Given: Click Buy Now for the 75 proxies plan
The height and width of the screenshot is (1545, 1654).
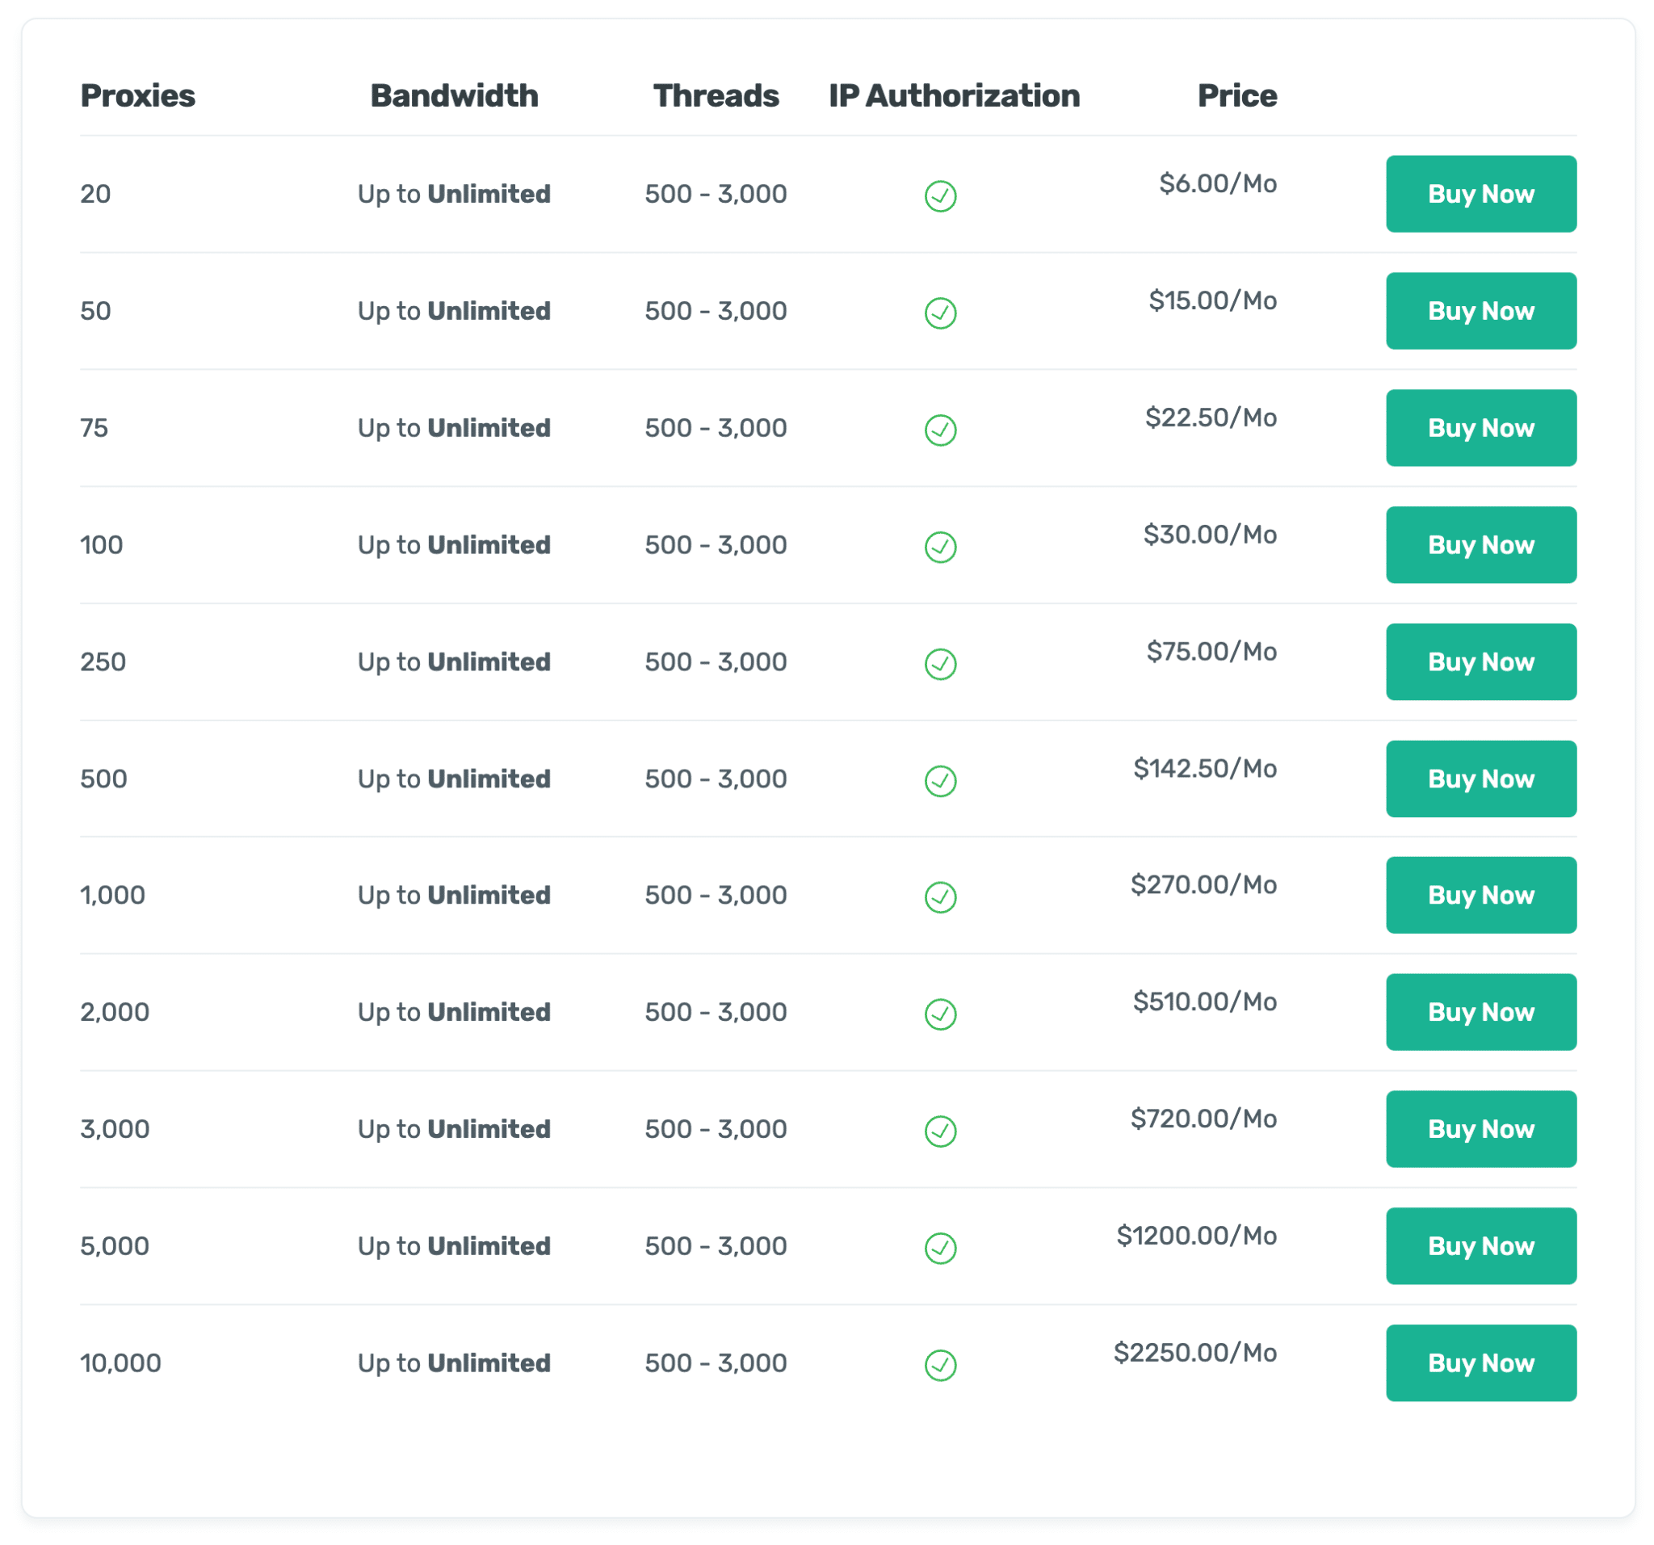Looking at the screenshot, I should [x=1481, y=428].
